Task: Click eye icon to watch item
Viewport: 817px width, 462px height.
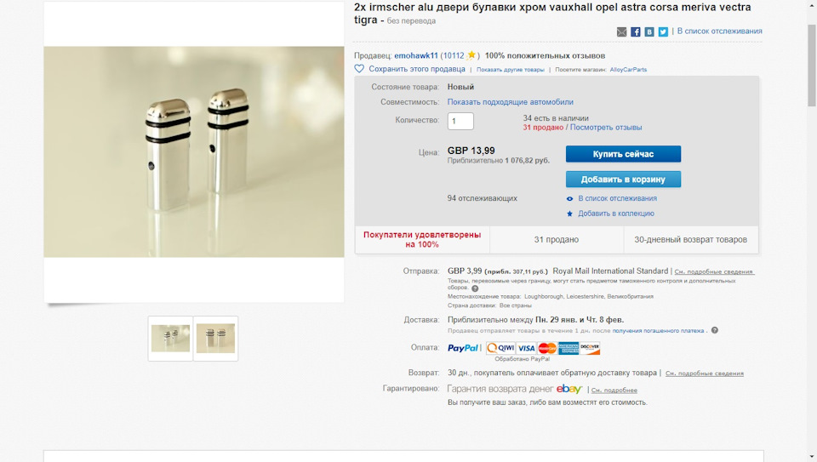Action: coord(569,198)
